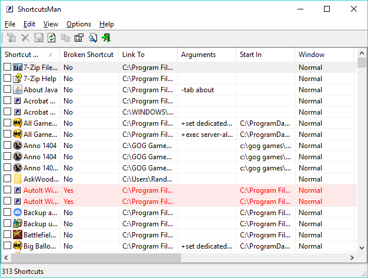Click the 7-Zip File Manager row icon
The width and height of the screenshot is (368, 278).
tap(18, 68)
